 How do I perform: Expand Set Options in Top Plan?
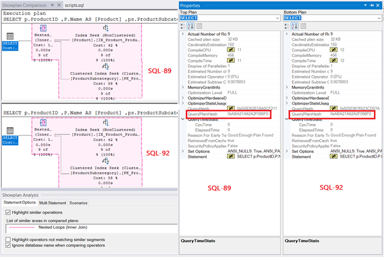[183, 151]
